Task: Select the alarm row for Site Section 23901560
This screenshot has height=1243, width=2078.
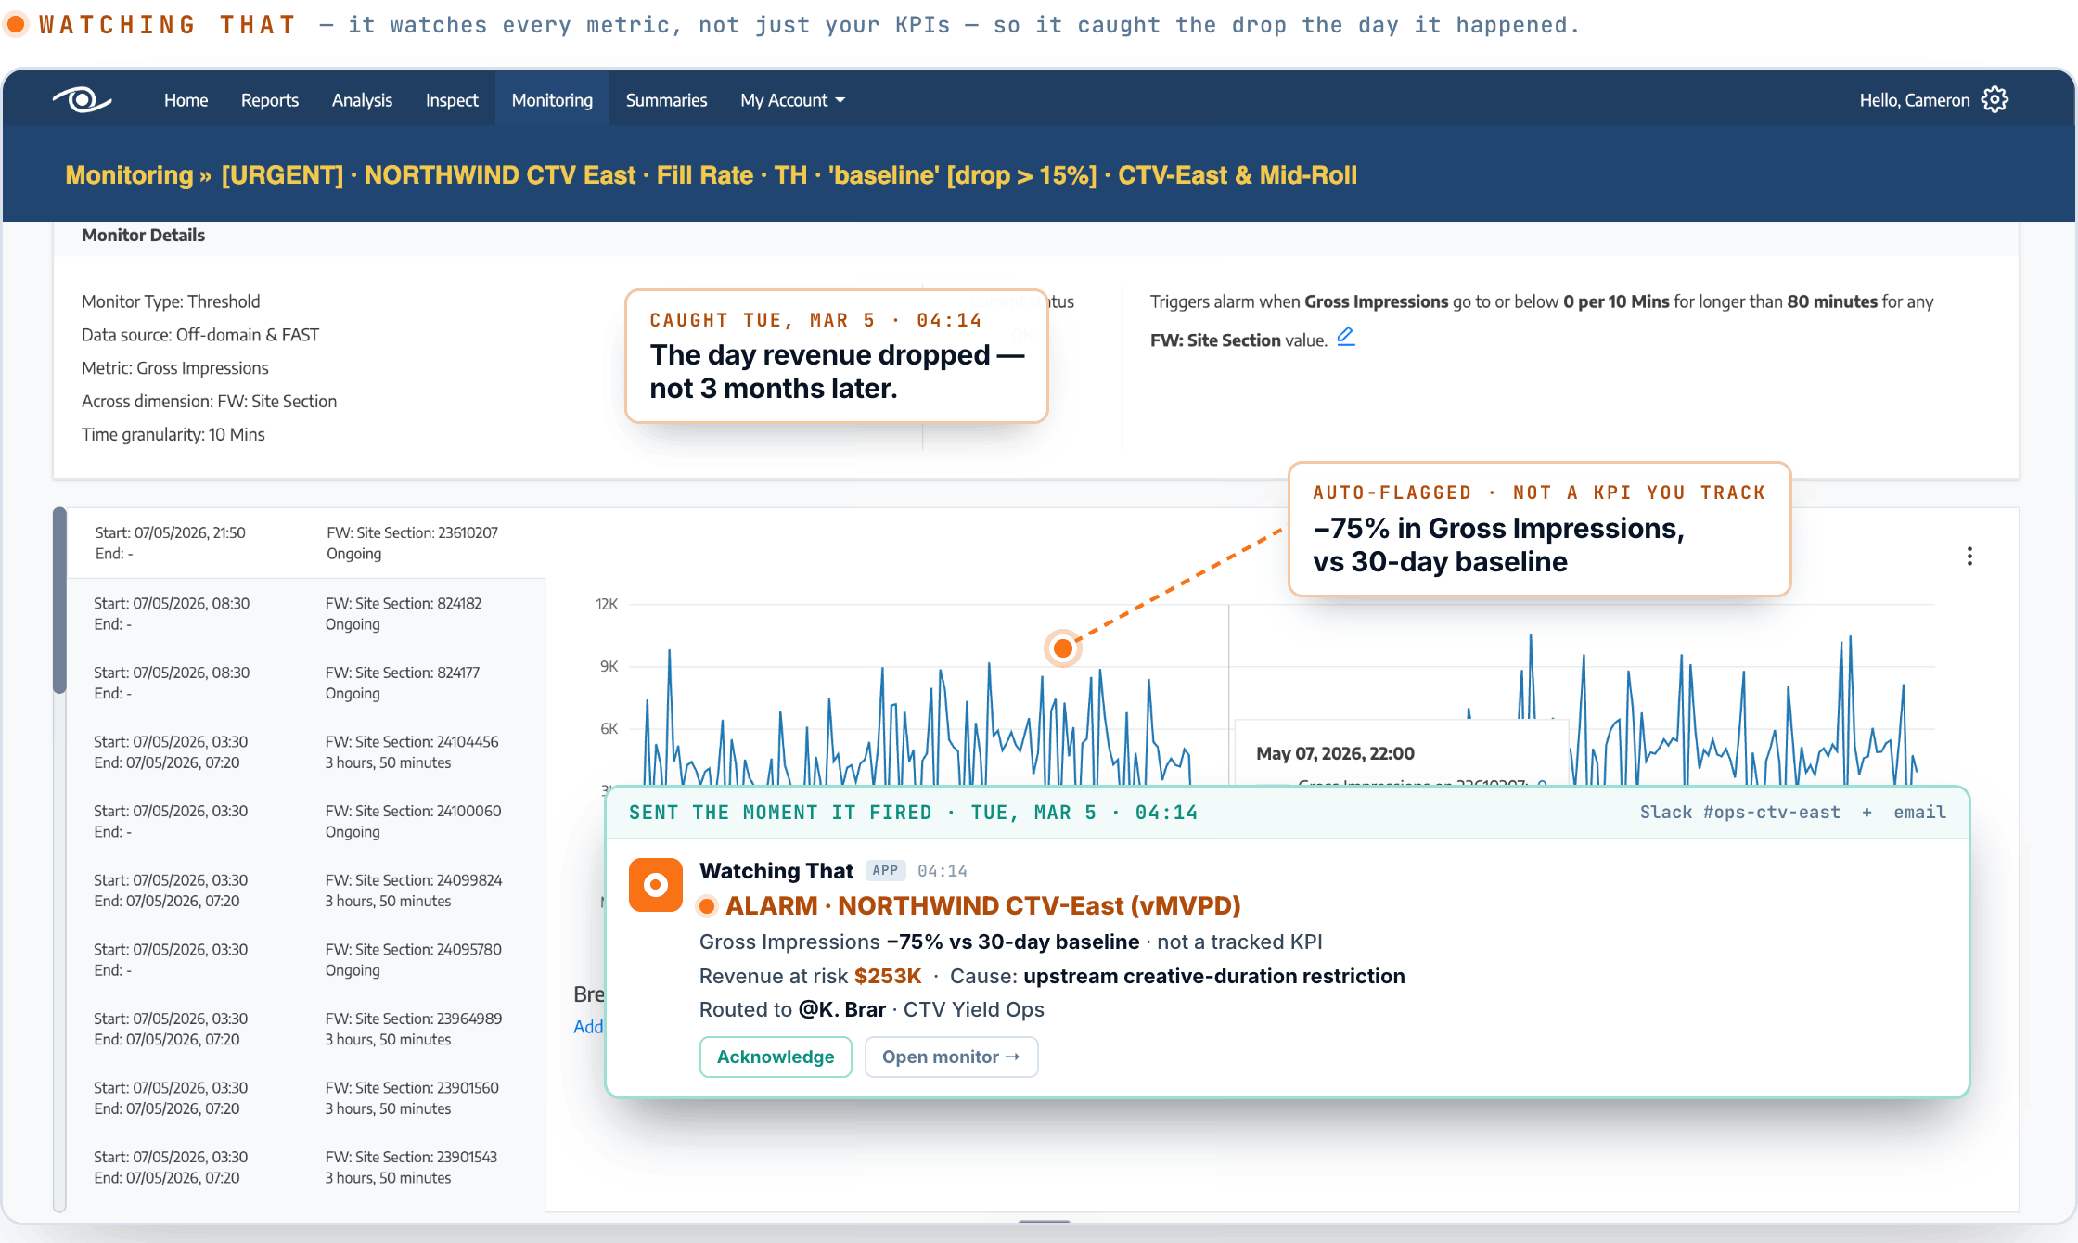Action: pyautogui.click(x=306, y=1098)
